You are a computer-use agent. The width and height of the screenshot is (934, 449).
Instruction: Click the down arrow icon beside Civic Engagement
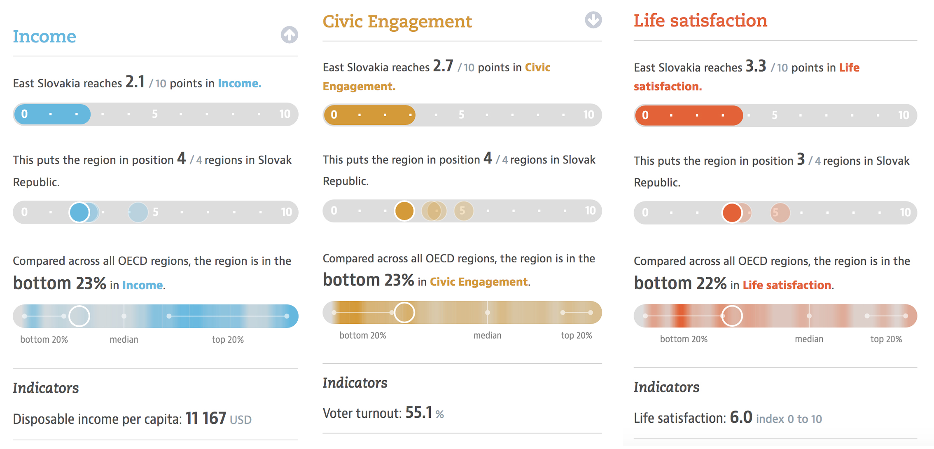[593, 20]
